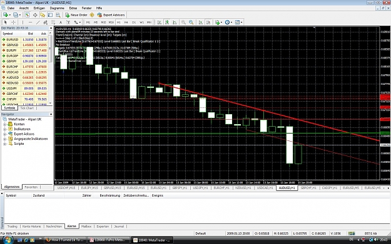Select EURUSD row in Market Watch
391x244 pixels.
tap(24, 39)
